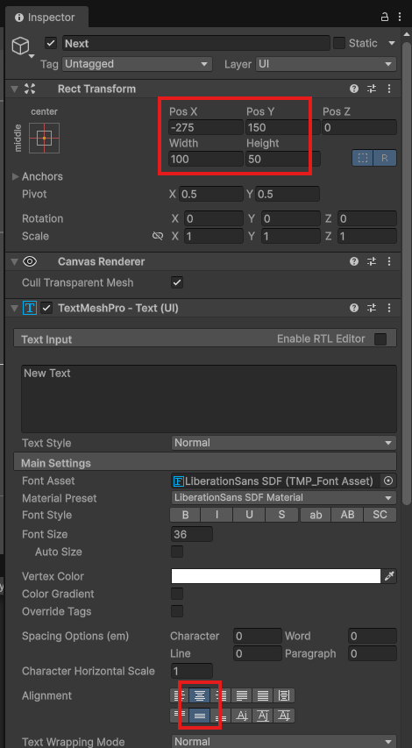Toggle constrained scale proportions link icon
Image resolution: width=412 pixels, height=748 pixels.
(x=158, y=236)
